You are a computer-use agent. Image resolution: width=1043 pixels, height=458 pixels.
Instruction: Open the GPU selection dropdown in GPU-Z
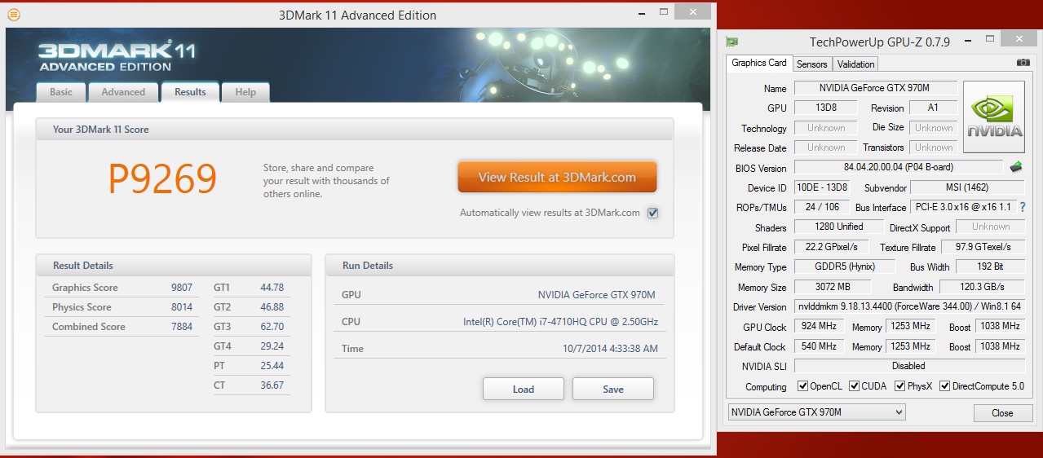(816, 412)
